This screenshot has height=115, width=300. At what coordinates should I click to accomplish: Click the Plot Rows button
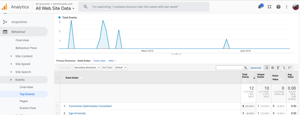[65, 68]
